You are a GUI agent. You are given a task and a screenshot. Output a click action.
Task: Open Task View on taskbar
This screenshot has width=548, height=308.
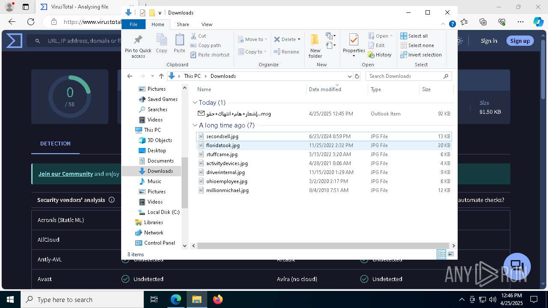click(x=155, y=299)
